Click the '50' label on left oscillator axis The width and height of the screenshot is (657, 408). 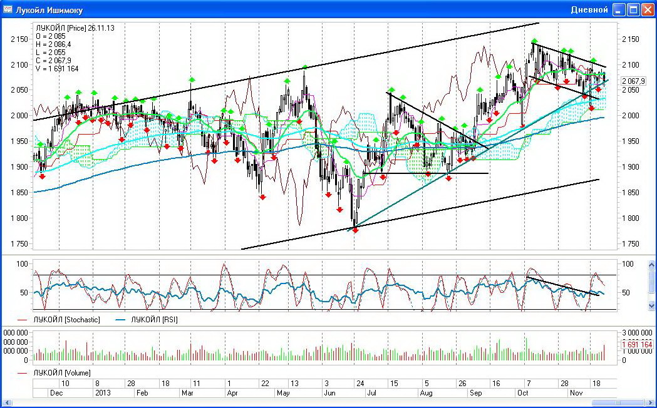click(x=24, y=292)
